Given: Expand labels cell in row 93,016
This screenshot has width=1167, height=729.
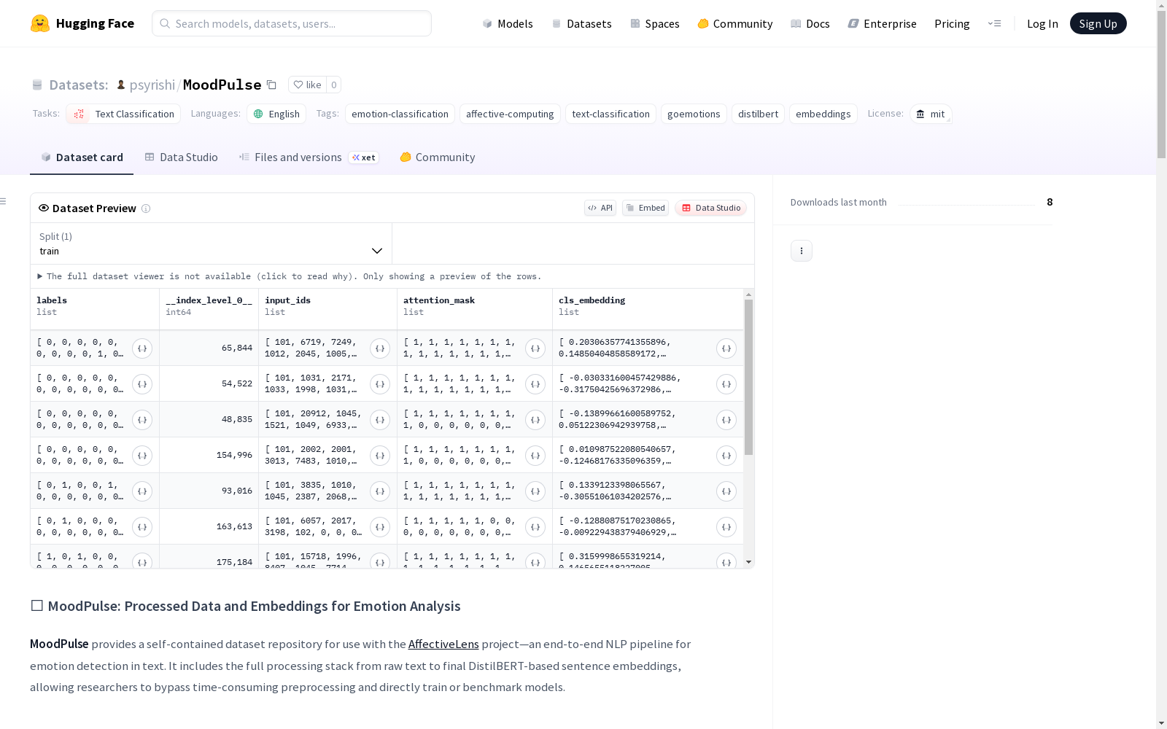Looking at the screenshot, I should pos(142,491).
